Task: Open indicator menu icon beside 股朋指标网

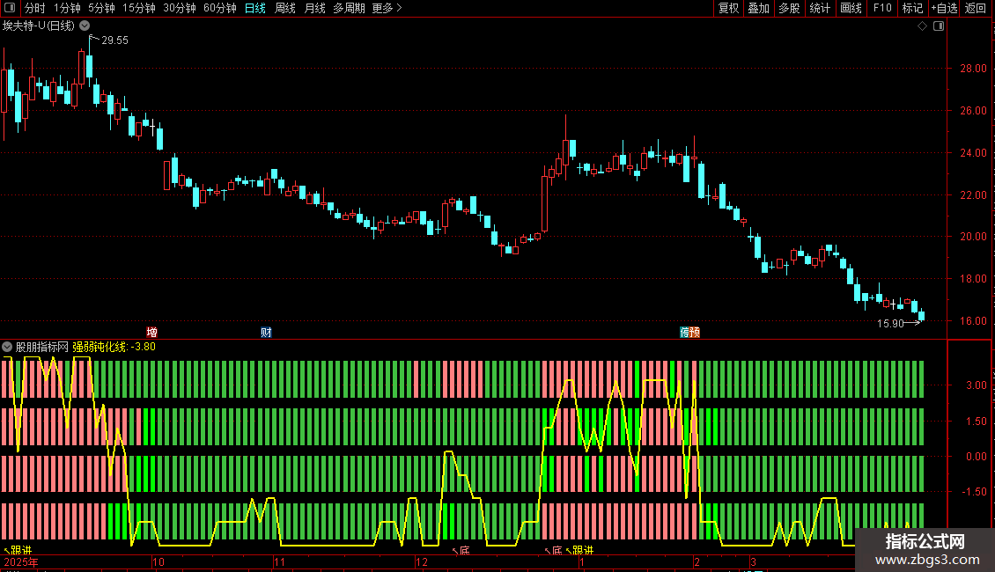Action: [x=7, y=347]
